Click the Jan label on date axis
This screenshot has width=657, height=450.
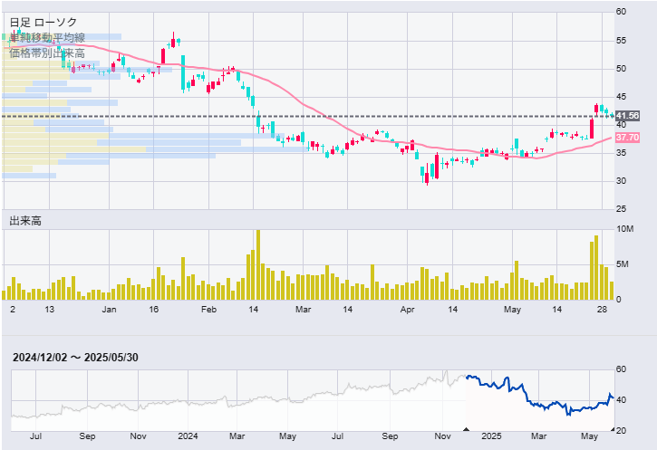pos(109,310)
